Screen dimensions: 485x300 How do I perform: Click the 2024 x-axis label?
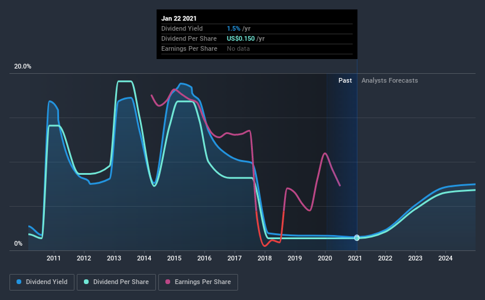(x=445, y=258)
